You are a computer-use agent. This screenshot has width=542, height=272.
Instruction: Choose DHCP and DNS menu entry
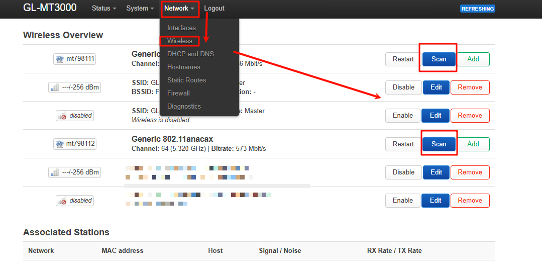click(x=190, y=54)
